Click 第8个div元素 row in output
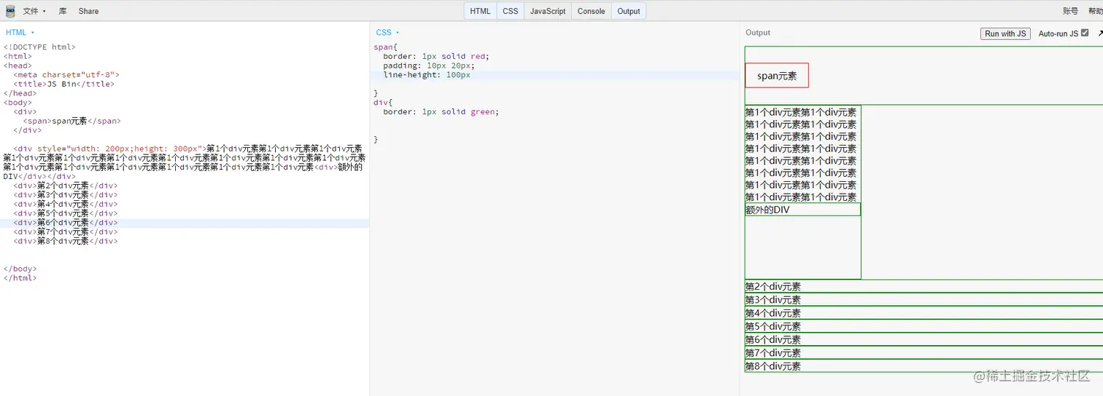The width and height of the screenshot is (1103, 396). pos(924,366)
